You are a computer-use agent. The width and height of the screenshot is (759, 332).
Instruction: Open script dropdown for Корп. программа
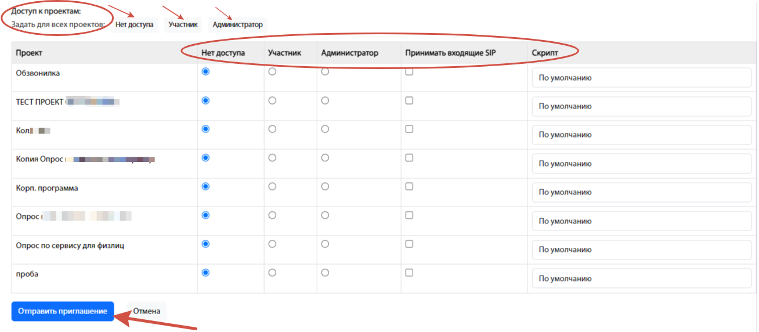tap(641, 192)
